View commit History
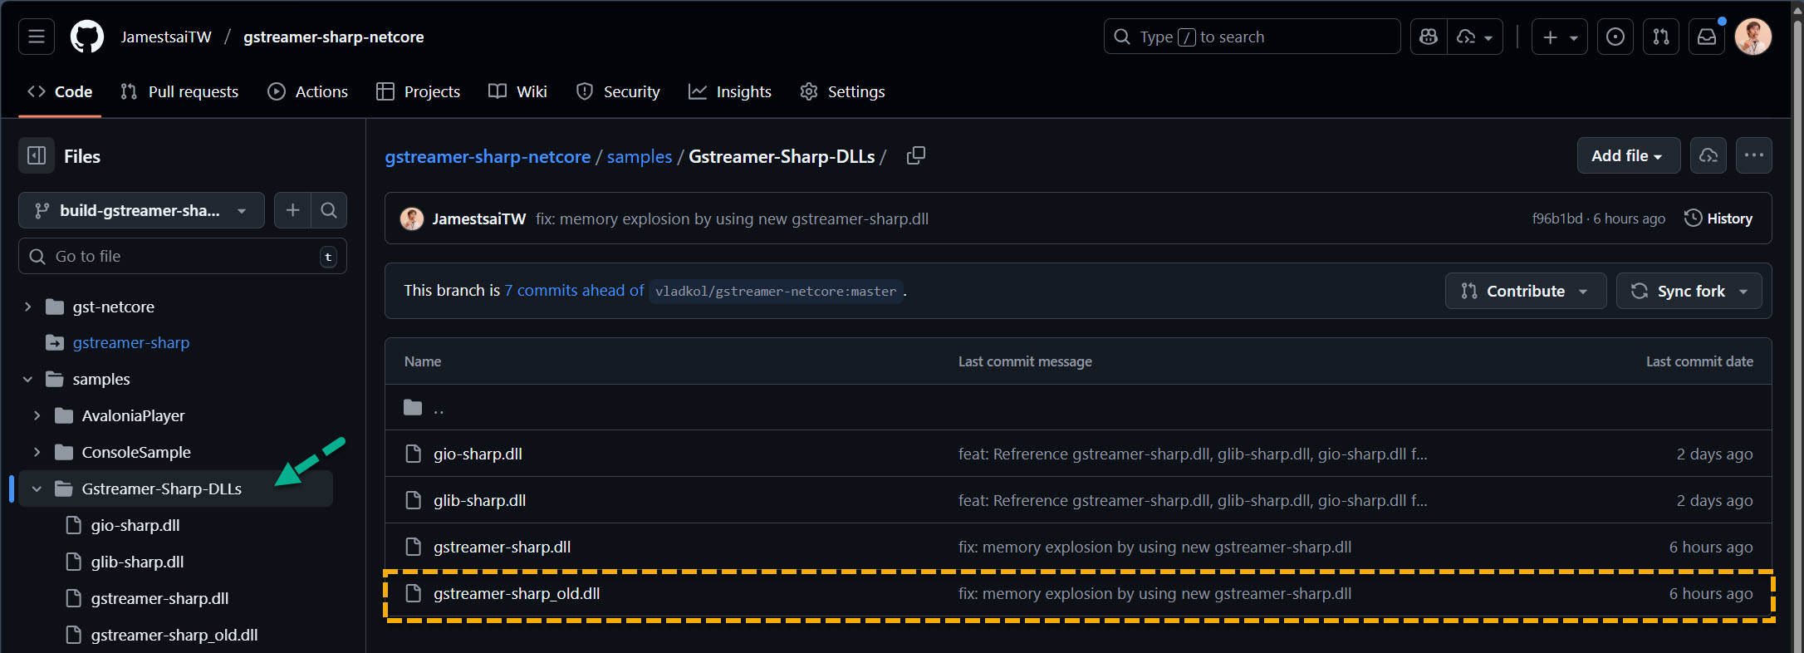Screen dimensions: 1804x653 [1718, 219]
